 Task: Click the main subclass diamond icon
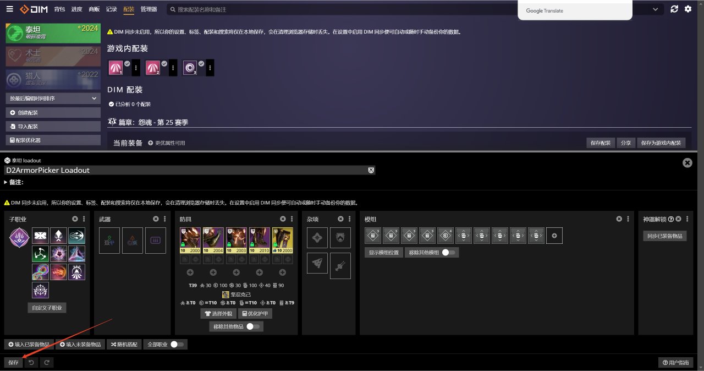(x=19, y=237)
